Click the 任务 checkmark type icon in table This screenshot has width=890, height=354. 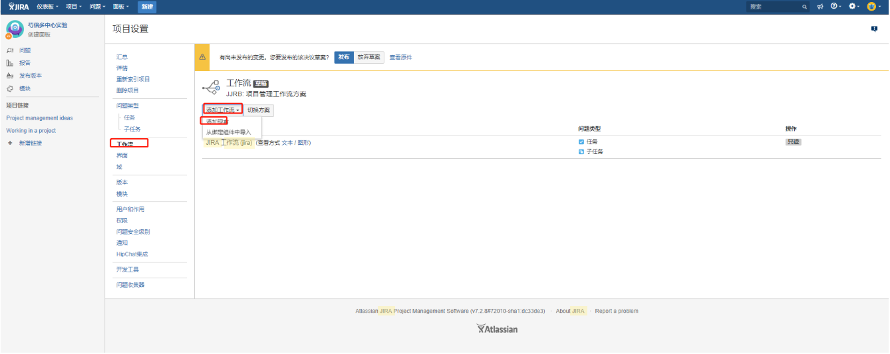point(581,141)
